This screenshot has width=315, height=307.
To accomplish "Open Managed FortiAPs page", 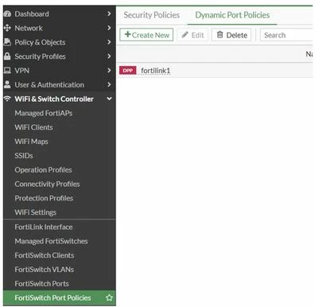I will [x=60, y=113].
